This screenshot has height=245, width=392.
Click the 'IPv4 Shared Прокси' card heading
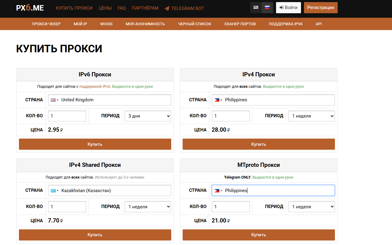point(95,165)
